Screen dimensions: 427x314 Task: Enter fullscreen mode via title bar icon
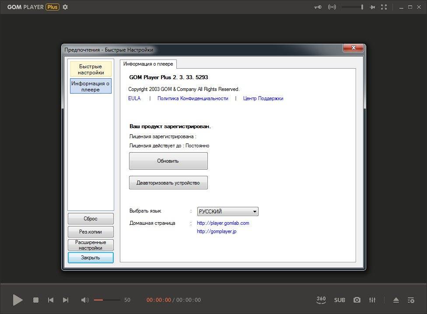tap(384, 7)
